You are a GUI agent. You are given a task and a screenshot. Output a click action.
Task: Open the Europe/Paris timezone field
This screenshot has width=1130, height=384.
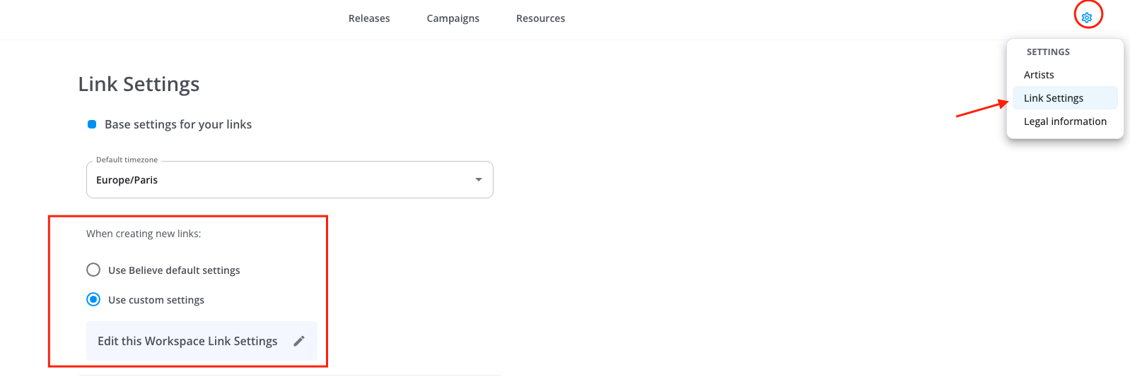[283, 180]
